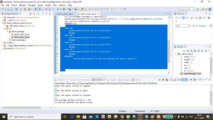Collapse Demo_selenium_batch_25_oct project

[x=2, y=23]
